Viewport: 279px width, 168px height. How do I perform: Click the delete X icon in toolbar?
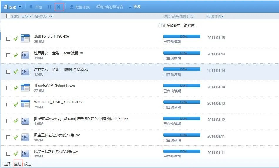[x=58, y=7]
